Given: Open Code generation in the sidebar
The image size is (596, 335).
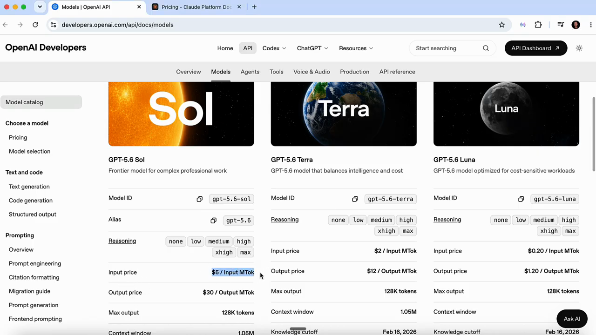Looking at the screenshot, I should [x=31, y=201].
